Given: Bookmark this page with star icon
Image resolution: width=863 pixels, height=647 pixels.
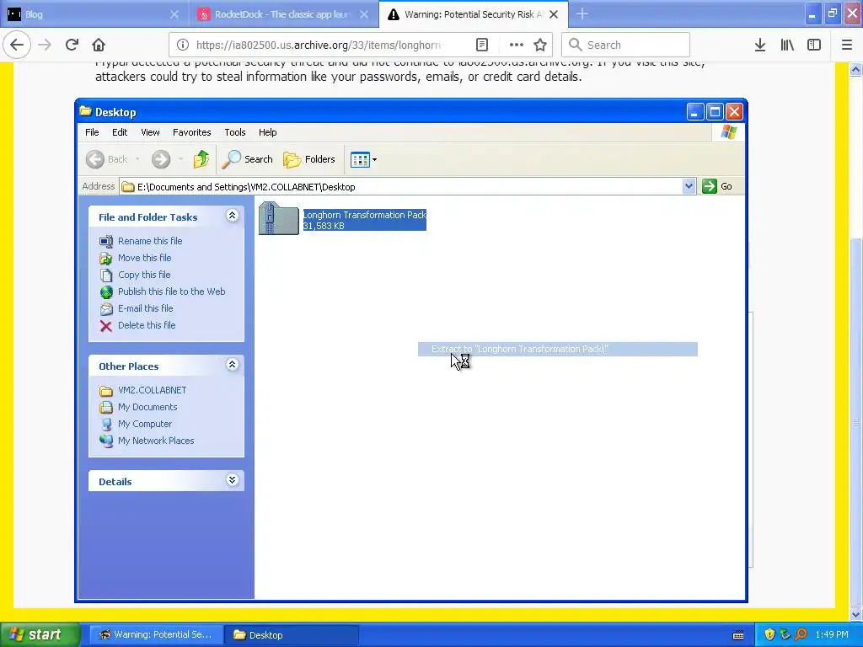Looking at the screenshot, I should (540, 45).
